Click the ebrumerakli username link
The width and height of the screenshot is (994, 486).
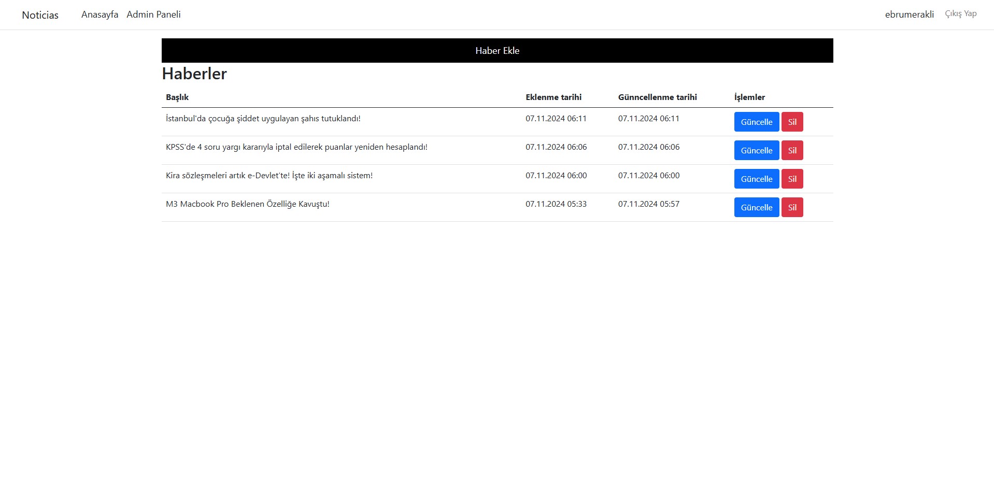[909, 15]
